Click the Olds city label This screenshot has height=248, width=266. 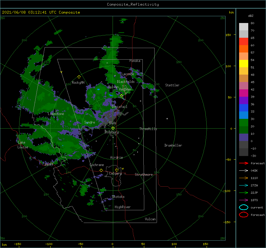coord(113,123)
